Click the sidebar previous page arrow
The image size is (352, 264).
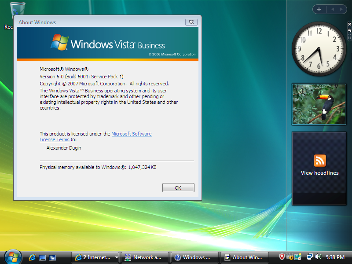[333, 9]
